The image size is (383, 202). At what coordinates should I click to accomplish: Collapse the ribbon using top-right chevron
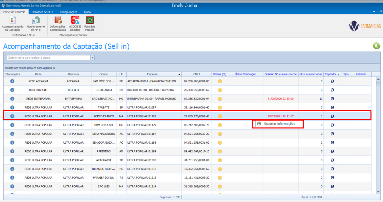coord(374,12)
